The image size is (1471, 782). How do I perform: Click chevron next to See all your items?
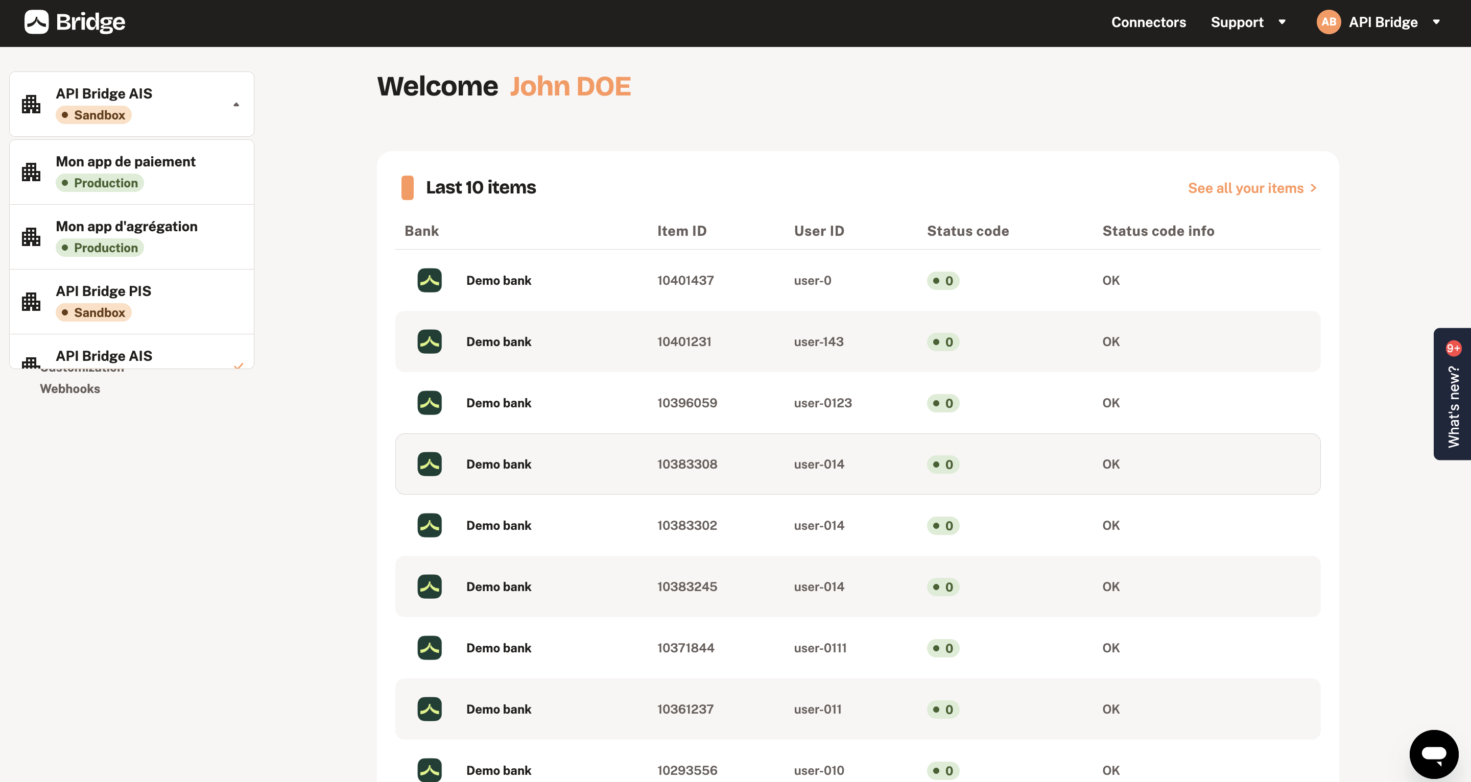tap(1313, 188)
